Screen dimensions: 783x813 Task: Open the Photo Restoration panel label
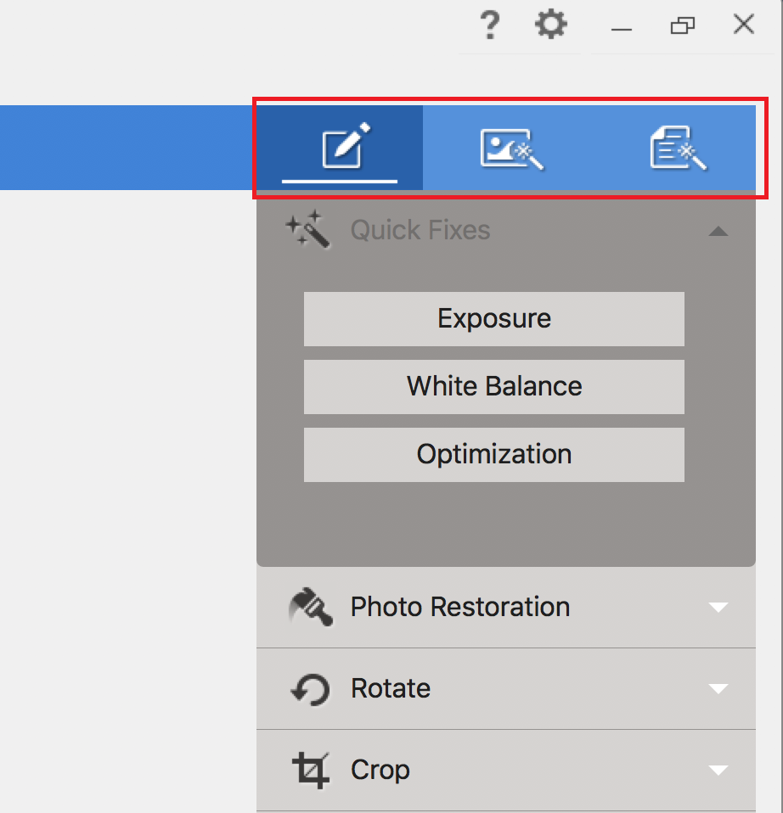pyautogui.click(x=459, y=608)
